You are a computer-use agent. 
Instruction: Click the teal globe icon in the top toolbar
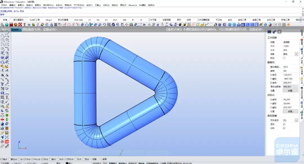tap(6, 25)
